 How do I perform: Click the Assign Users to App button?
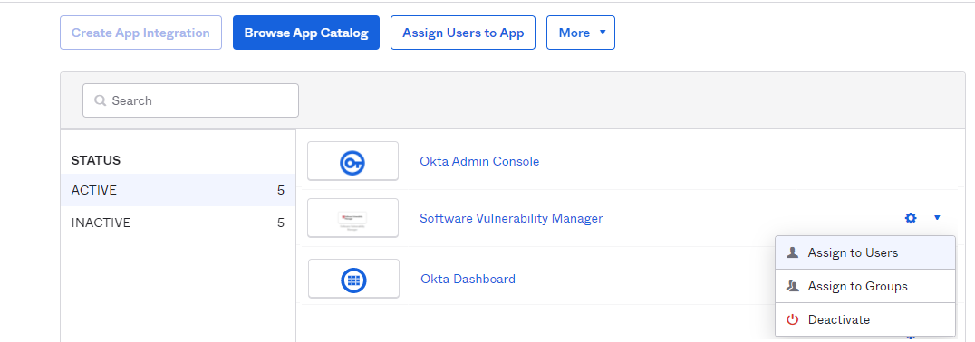pyautogui.click(x=463, y=33)
